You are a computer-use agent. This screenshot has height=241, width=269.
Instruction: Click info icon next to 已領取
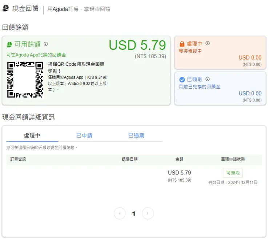pos(208,79)
